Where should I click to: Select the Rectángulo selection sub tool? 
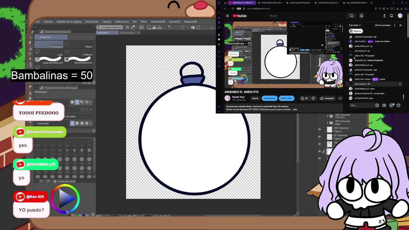click(x=49, y=44)
